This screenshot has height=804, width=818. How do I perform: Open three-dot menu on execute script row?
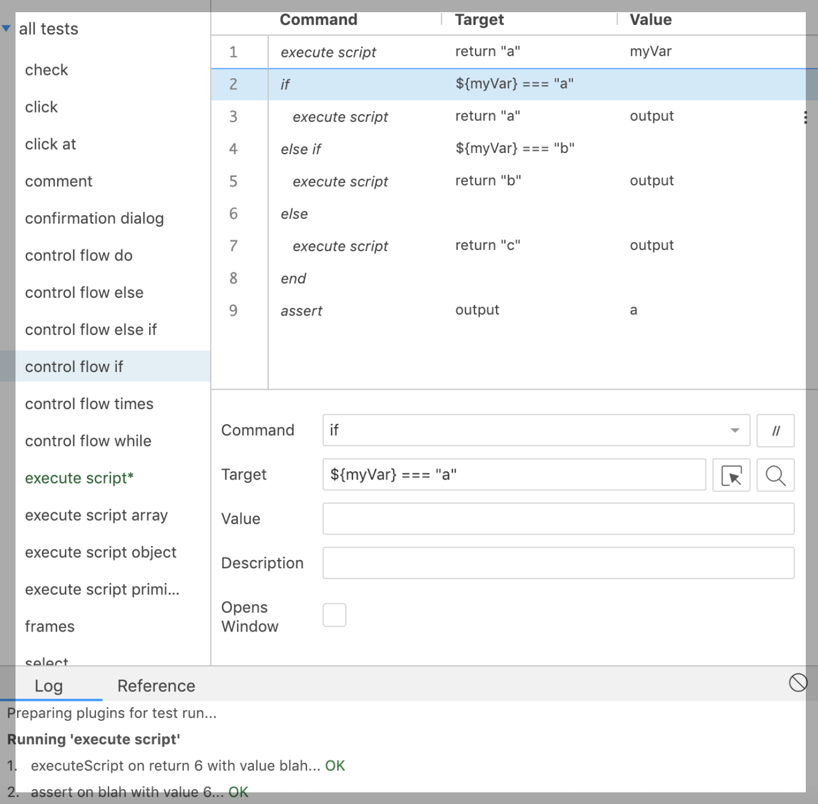click(805, 117)
